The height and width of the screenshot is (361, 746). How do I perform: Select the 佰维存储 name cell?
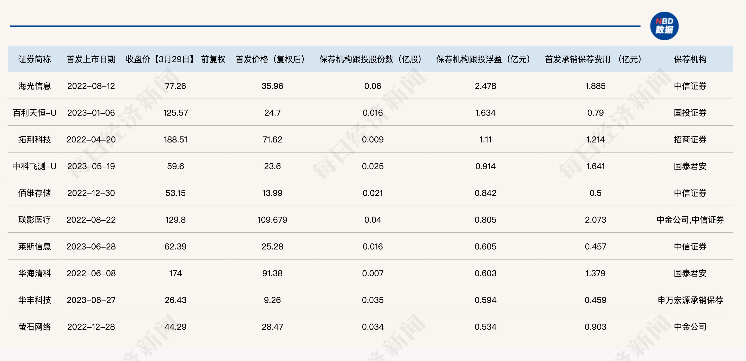34,193
